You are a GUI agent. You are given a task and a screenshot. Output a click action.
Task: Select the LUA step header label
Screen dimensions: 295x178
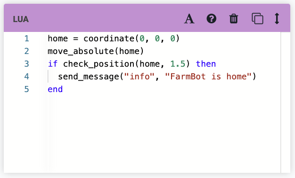[21, 19]
